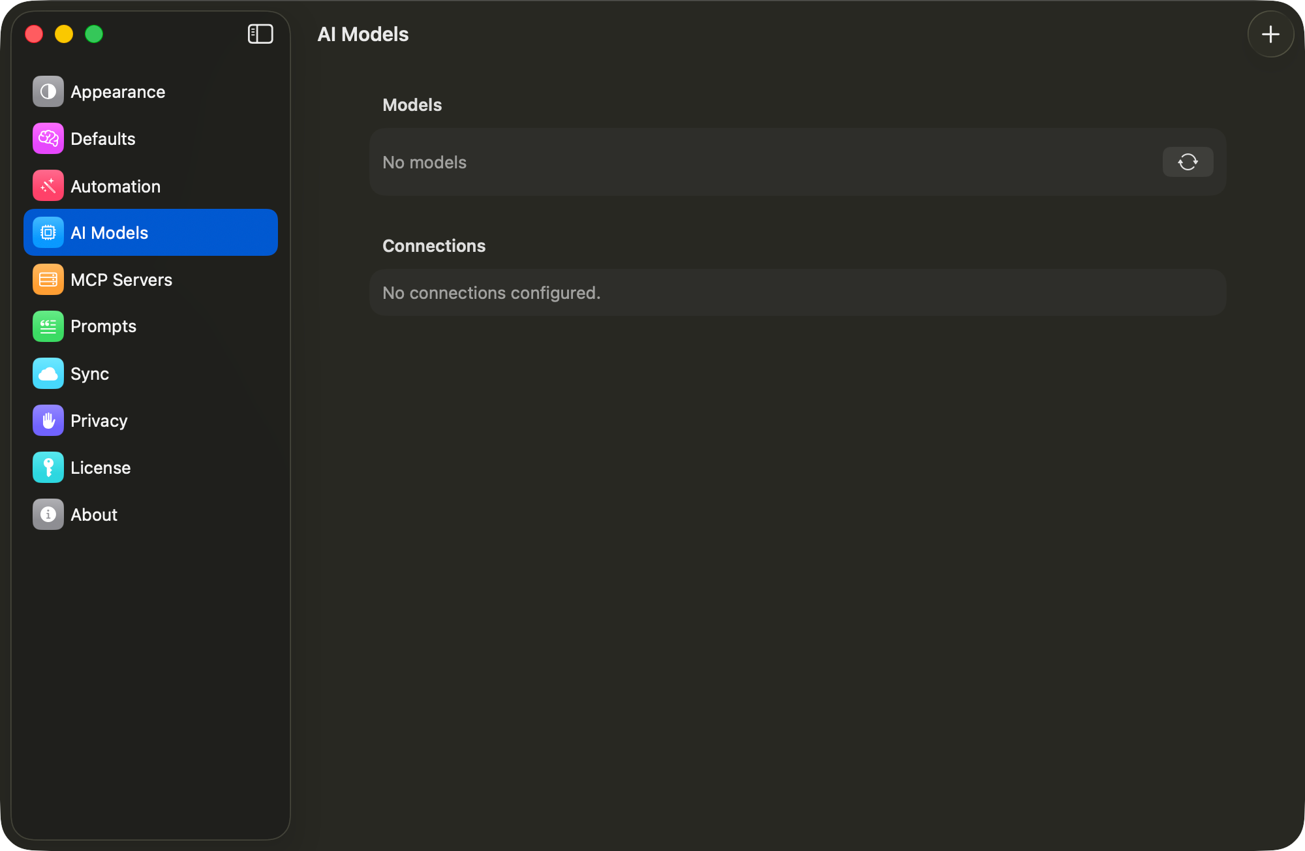
Task: Click the Models section heading
Action: pyautogui.click(x=412, y=105)
